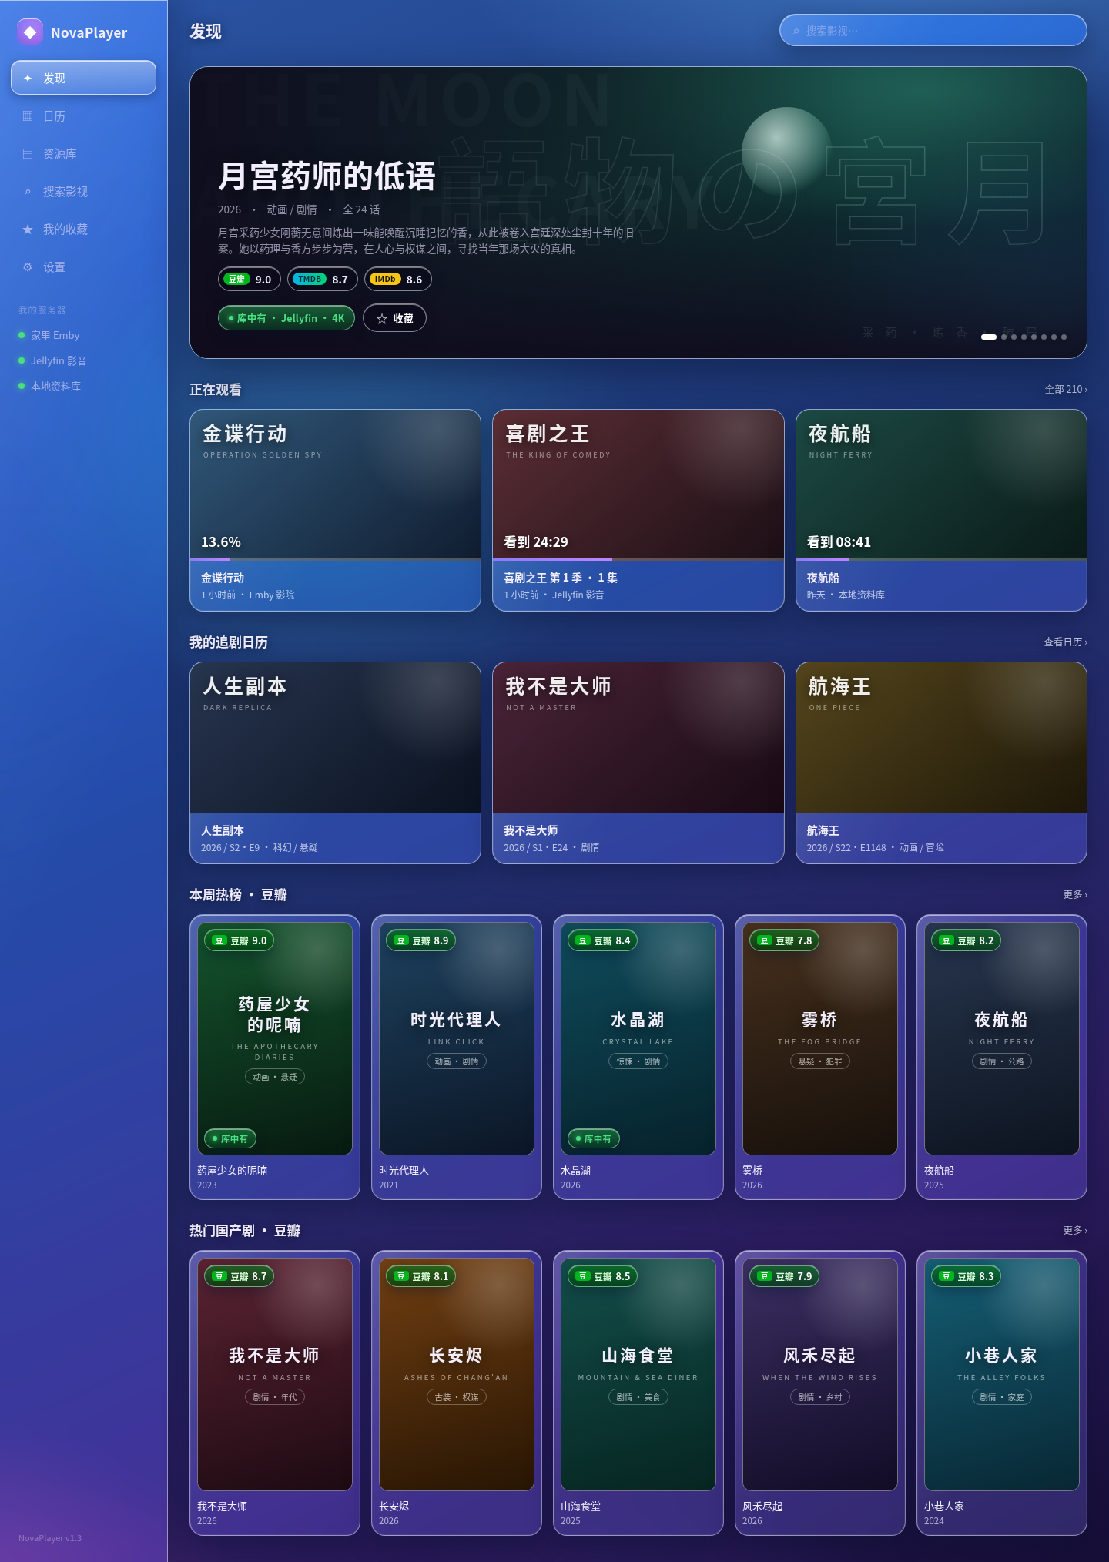1109x1562 pixels.
Task: Click the green status dot for 家里 Emby
Action: pyautogui.click(x=22, y=335)
